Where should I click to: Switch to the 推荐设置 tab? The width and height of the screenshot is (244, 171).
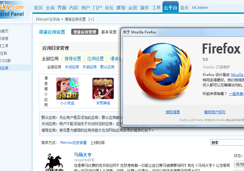[x=73, y=59]
